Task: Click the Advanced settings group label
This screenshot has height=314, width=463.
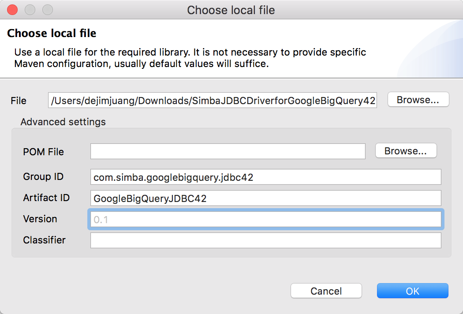Action: tap(63, 122)
